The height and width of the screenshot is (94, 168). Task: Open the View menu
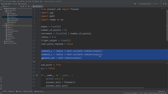[x=10, y=1]
